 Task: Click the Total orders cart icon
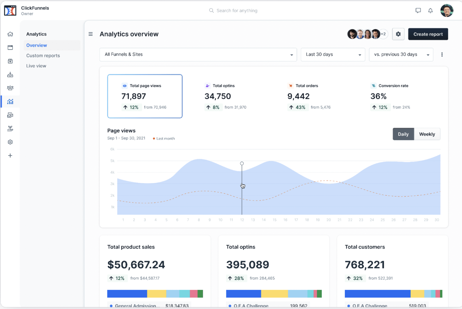290,86
